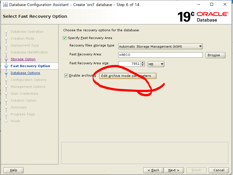Click the empty message area at the bottom
This screenshot has width=233, height=175.
[145, 153]
